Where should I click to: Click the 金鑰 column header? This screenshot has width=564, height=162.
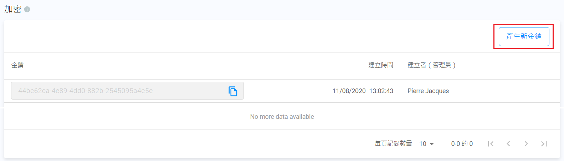(17, 65)
